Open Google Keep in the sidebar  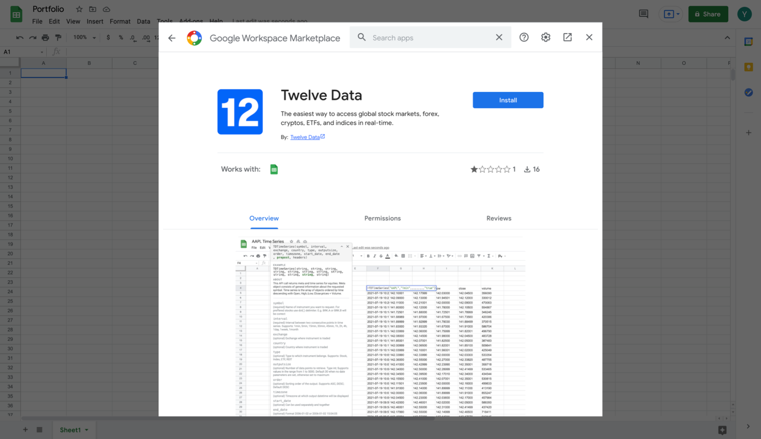pyautogui.click(x=748, y=67)
